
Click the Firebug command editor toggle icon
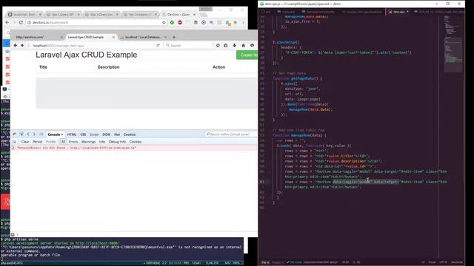(x=41, y=134)
